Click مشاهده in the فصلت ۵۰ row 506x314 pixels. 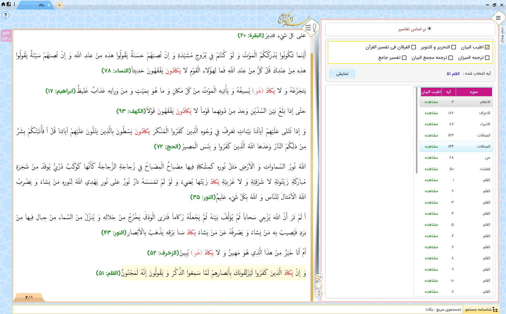[431, 169]
